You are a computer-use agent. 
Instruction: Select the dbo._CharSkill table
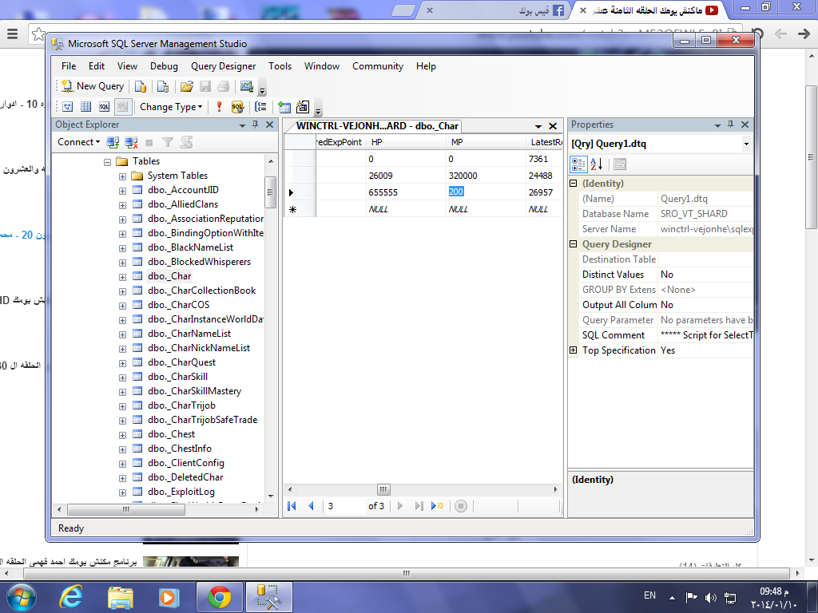tap(177, 377)
